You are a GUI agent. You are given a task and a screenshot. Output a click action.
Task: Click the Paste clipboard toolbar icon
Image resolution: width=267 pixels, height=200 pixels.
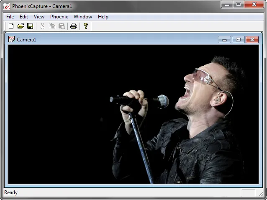point(62,26)
